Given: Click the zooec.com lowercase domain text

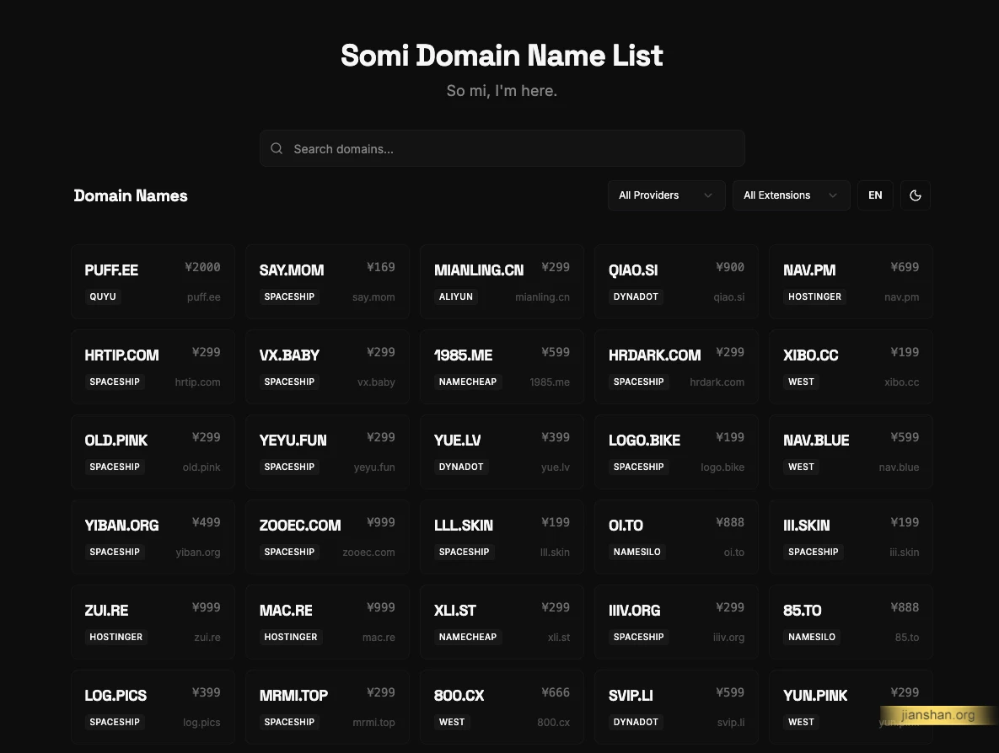Looking at the screenshot, I should (369, 553).
